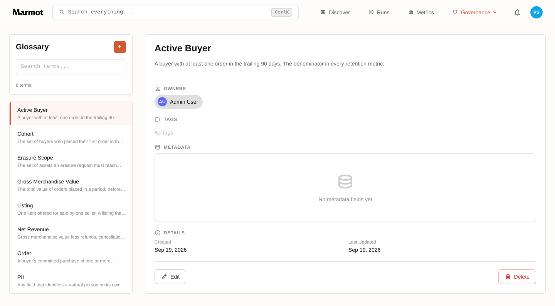Delete the Active Buyer term
Image resolution: width=555 pixels, height=306 pixels.
[x=517, y=277]
